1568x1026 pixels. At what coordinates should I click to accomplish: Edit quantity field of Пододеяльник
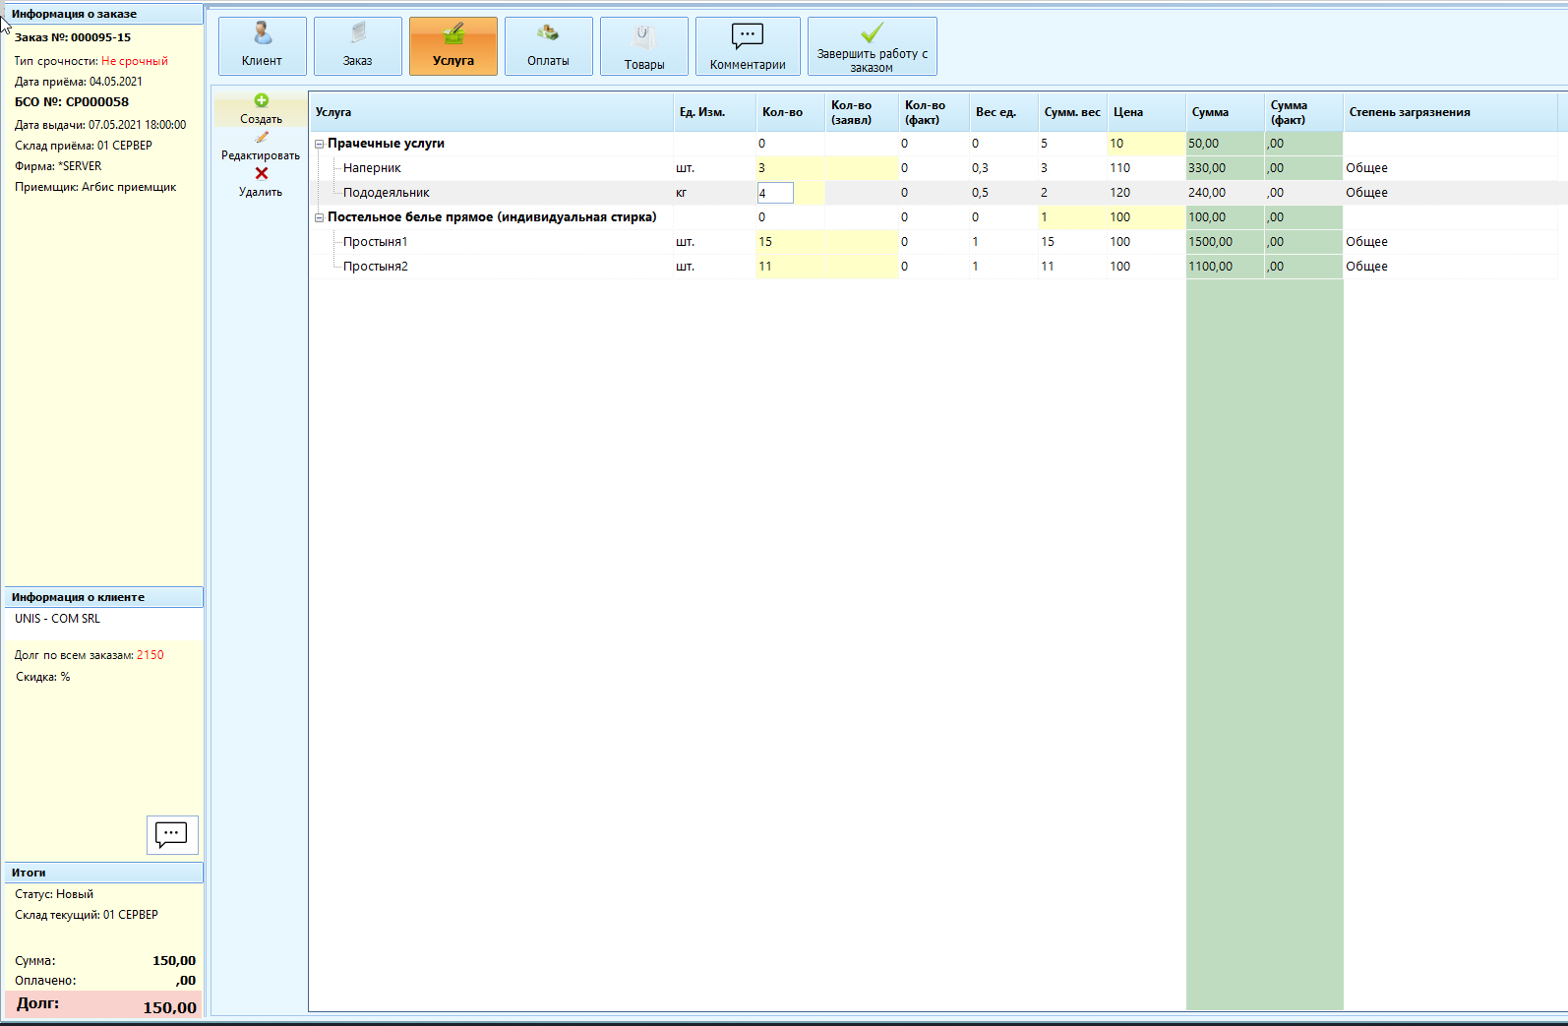tap(775, 193)
